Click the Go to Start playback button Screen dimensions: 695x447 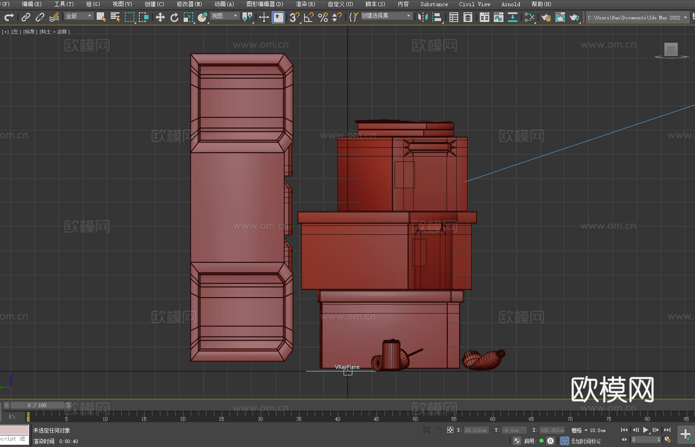click(x=624, y=430)
